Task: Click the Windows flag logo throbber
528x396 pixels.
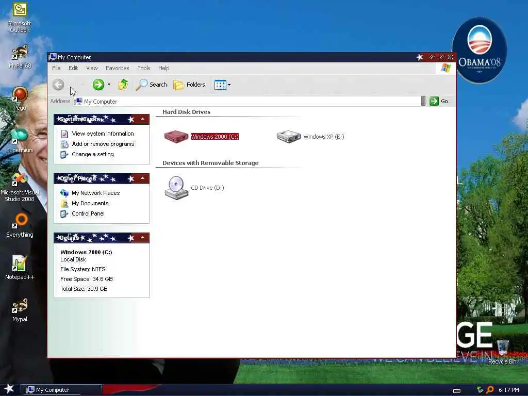Action: click(446, 68)
